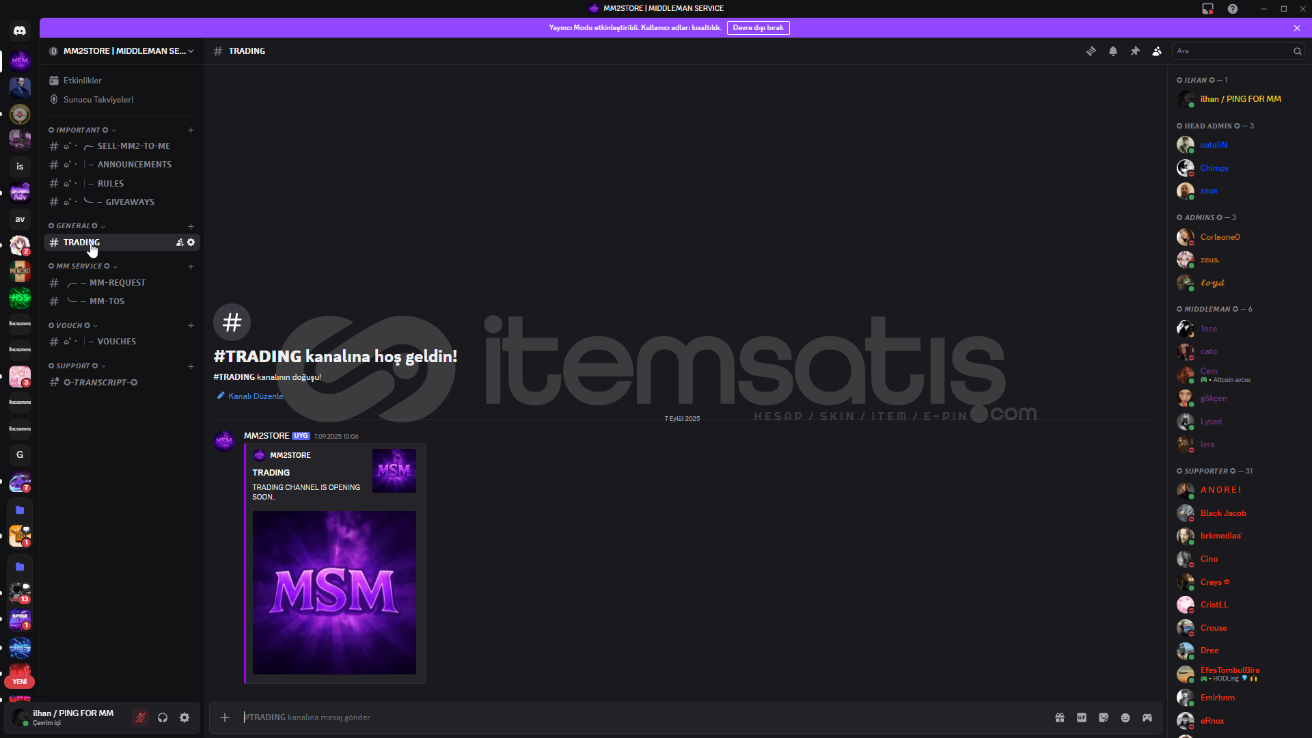
Task: Collapse the GENERAL category
Action: (77, 226)
